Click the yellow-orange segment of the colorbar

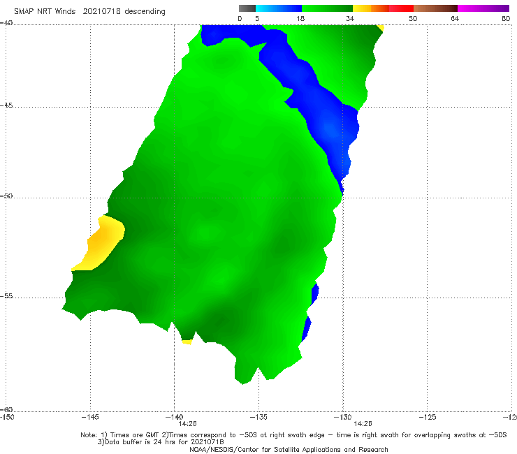371,8
